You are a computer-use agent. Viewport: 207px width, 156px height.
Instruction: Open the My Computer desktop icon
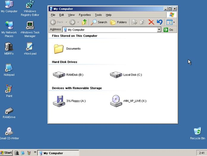tap(9, 7)
